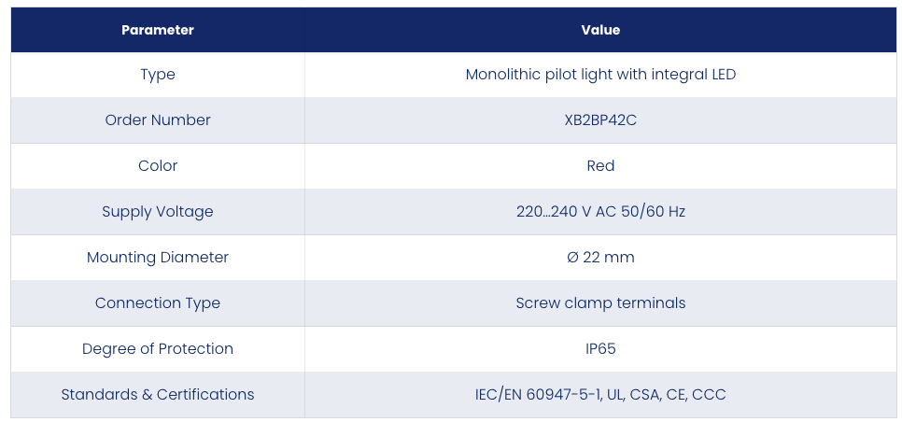Click the CCC certification at row end
This screenshot has width=902, height=422.
tap(709, 395)
